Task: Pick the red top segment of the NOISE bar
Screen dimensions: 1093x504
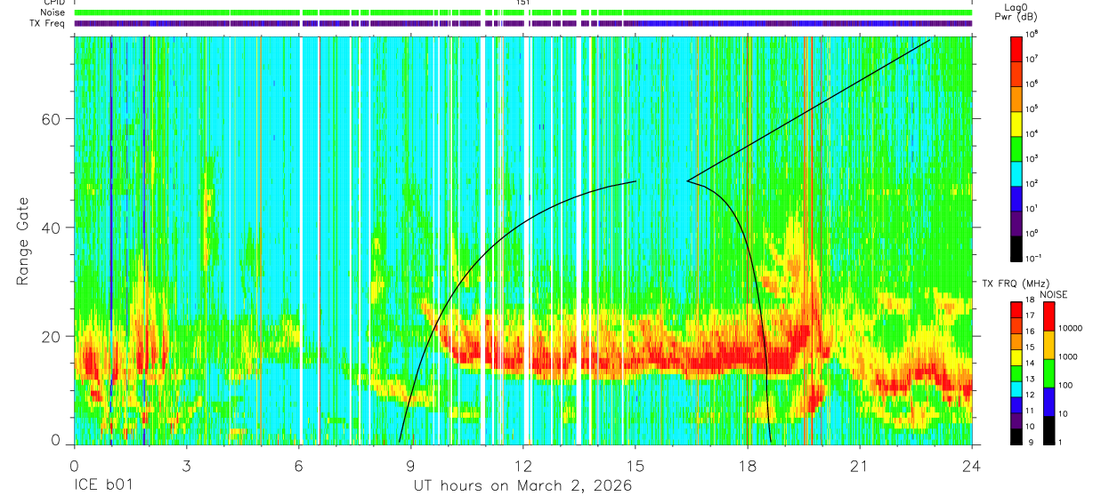Action: (x=1049, y=316)
